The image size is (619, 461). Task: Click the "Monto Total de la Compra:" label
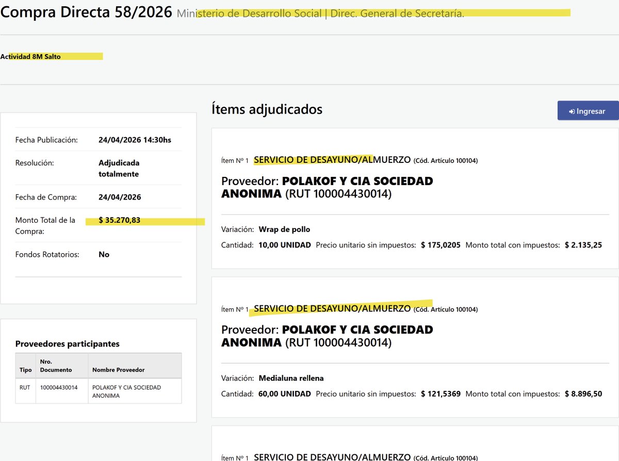point(45,226)
